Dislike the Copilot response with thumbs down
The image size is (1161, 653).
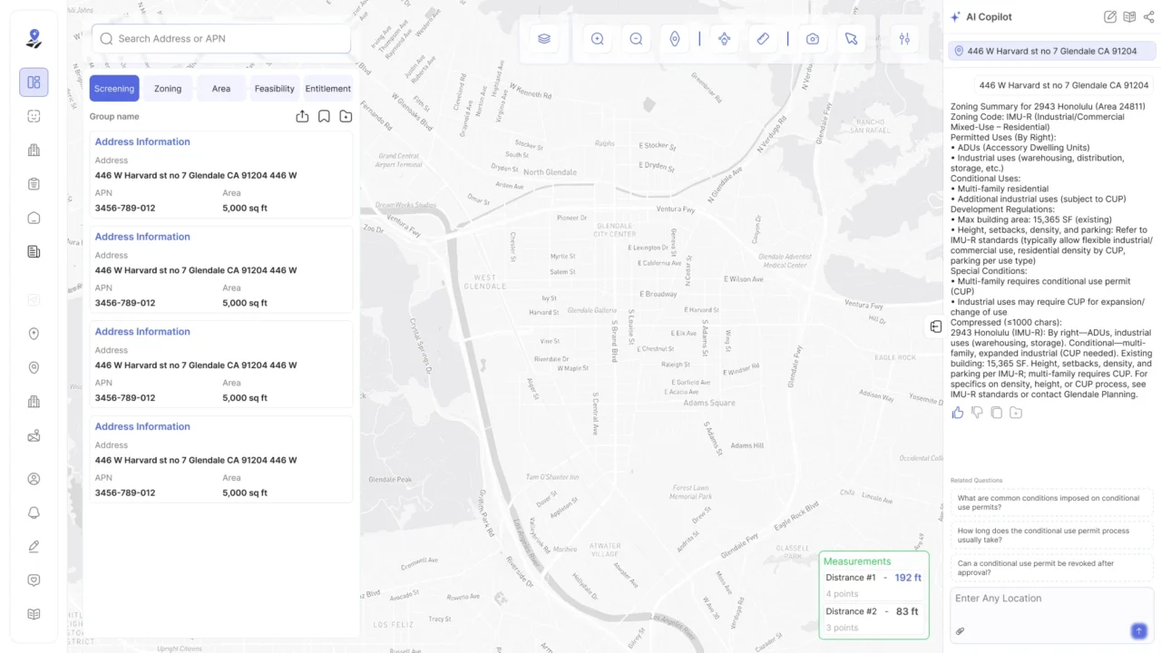click(977, 413)
